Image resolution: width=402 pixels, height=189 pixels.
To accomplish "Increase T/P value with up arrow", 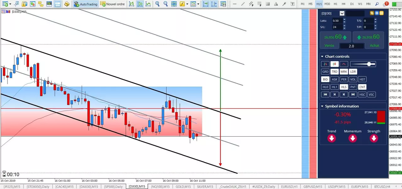I will 376,26.
